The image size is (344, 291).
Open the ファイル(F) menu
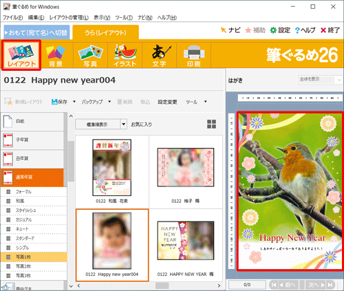click(x=12, y=17)
